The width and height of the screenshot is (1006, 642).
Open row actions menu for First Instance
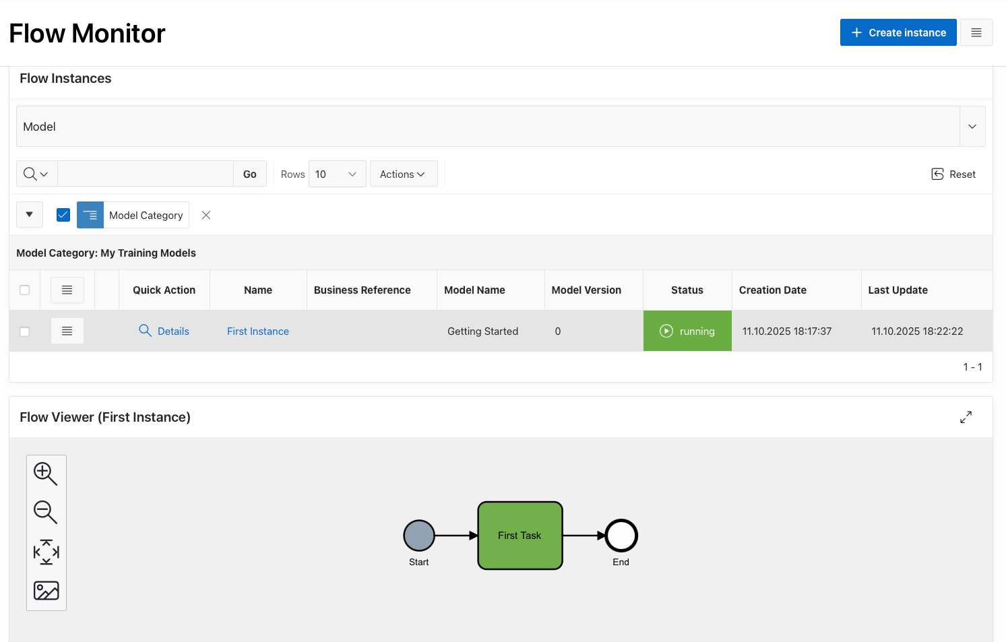pos(67,331)
